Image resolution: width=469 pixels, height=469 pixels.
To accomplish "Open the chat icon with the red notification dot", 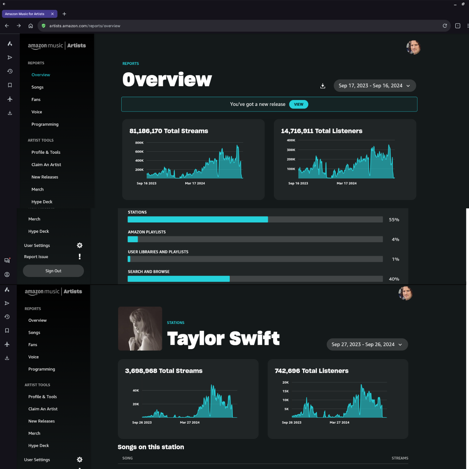I will tap(7, 260).
